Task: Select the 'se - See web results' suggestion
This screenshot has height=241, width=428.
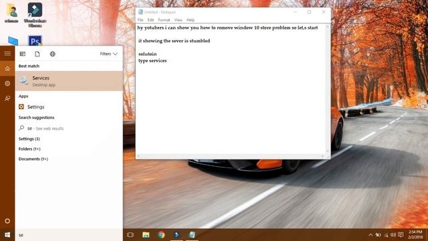Action: pos(69,128)
